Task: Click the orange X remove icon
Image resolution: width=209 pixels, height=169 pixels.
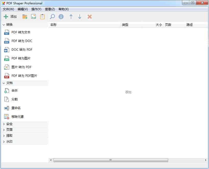Action: click(x=90, y=17)
